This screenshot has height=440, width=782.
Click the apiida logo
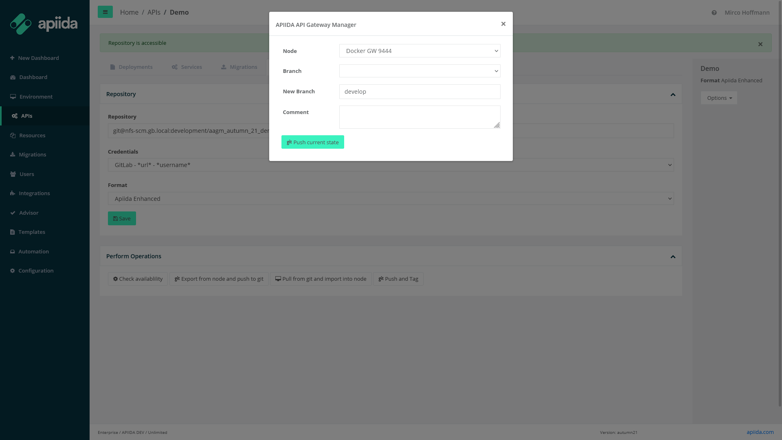(44, 24)
